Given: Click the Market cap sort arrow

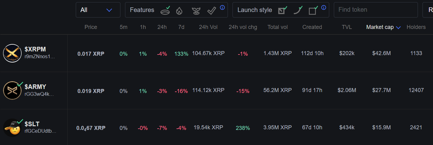Looking at the screenshot, I should click(398, 27).
